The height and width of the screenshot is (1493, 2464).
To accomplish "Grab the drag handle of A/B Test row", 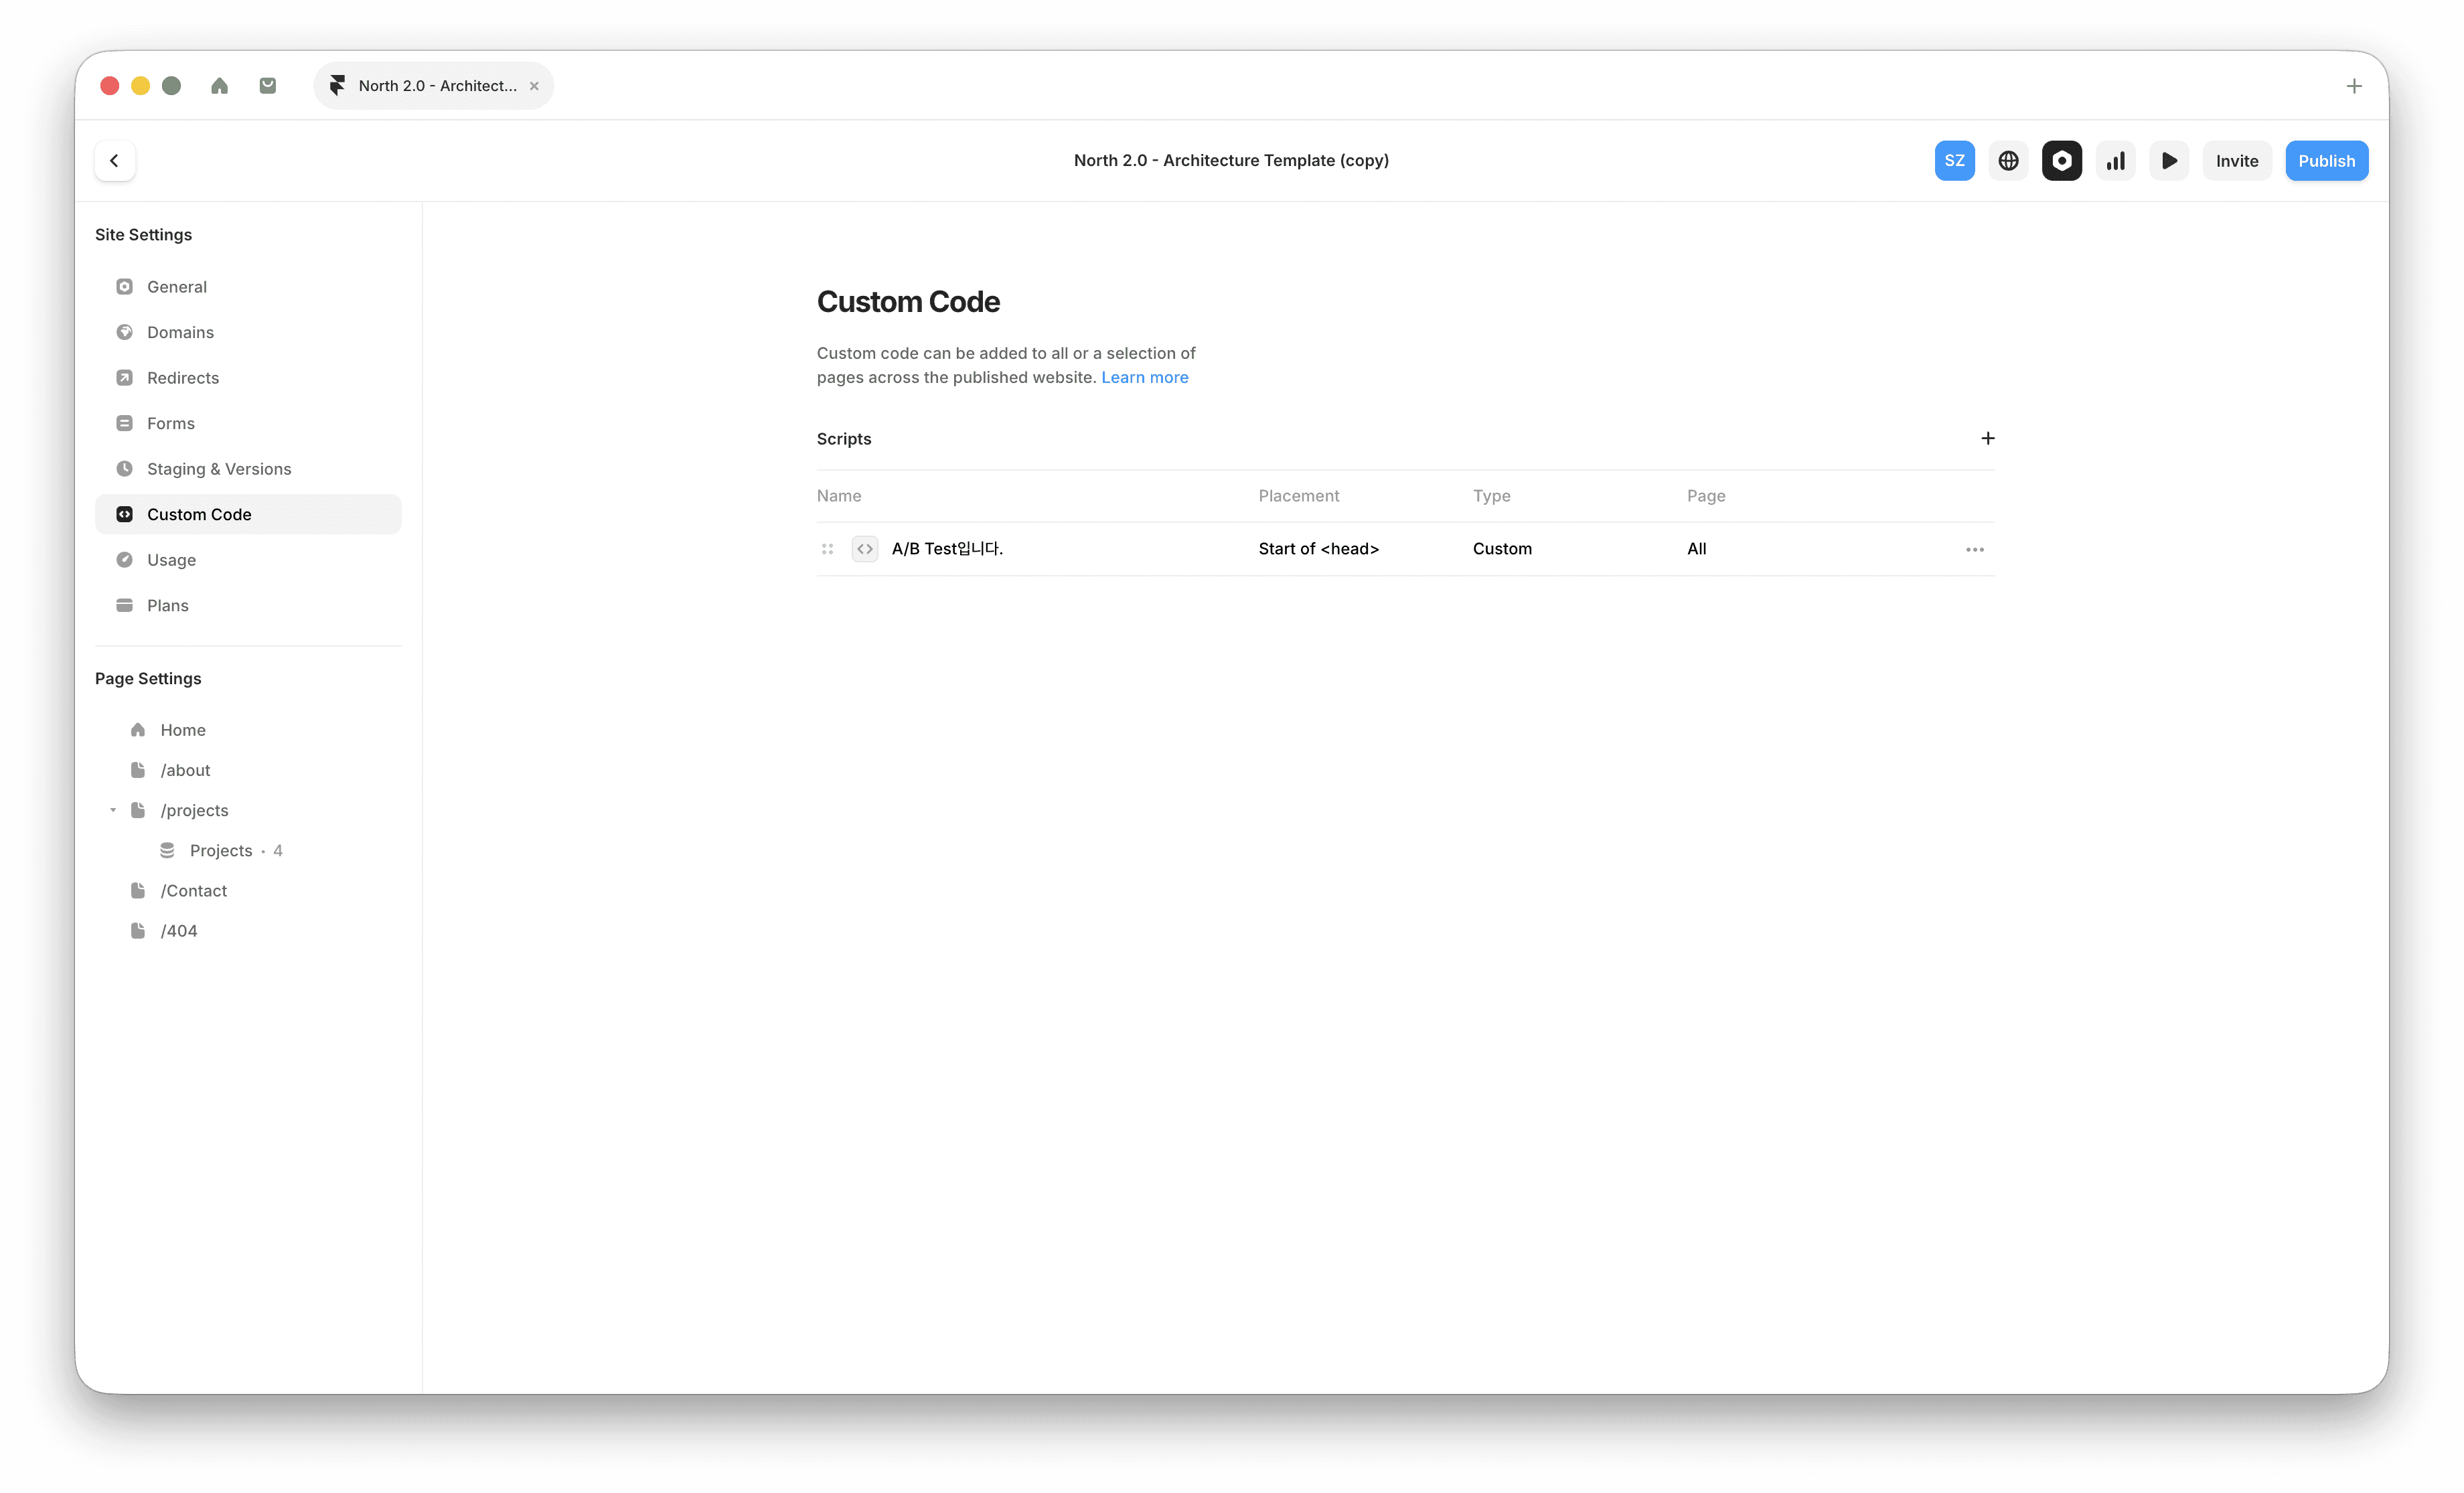I will pyautogui.click(x=827, y=549).
